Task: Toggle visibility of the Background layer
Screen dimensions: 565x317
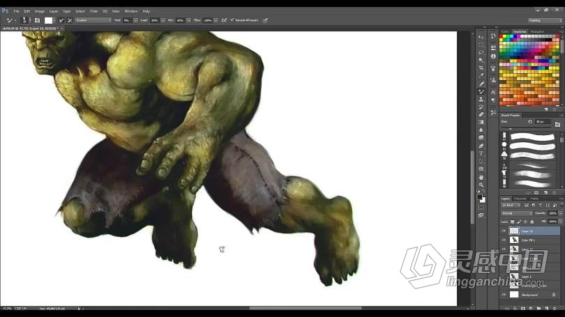Action: 504,295
